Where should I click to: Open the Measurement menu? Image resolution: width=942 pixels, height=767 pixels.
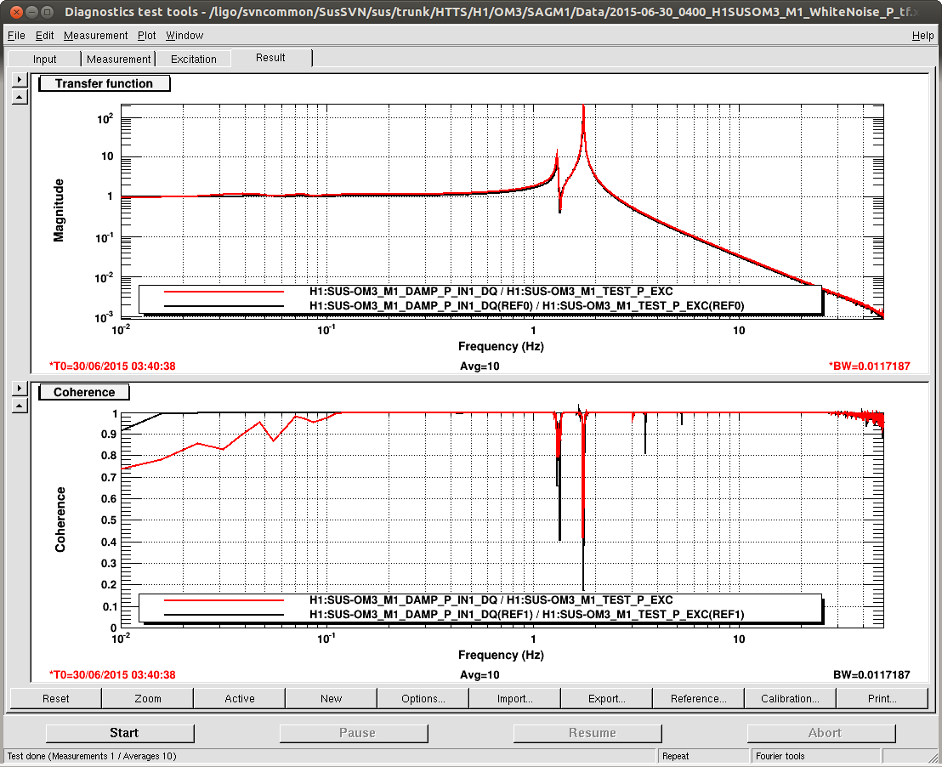[95, 36]
